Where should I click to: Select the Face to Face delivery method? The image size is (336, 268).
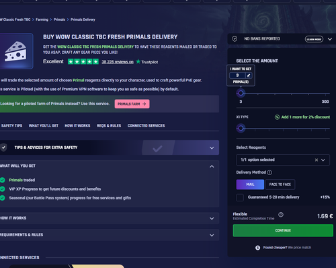point(280,185)
